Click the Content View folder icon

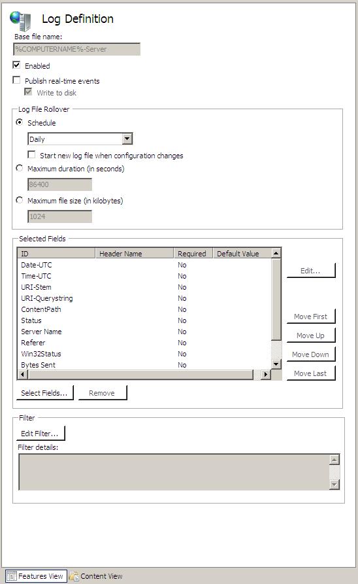pyautogui.click(x=74, y=575)
